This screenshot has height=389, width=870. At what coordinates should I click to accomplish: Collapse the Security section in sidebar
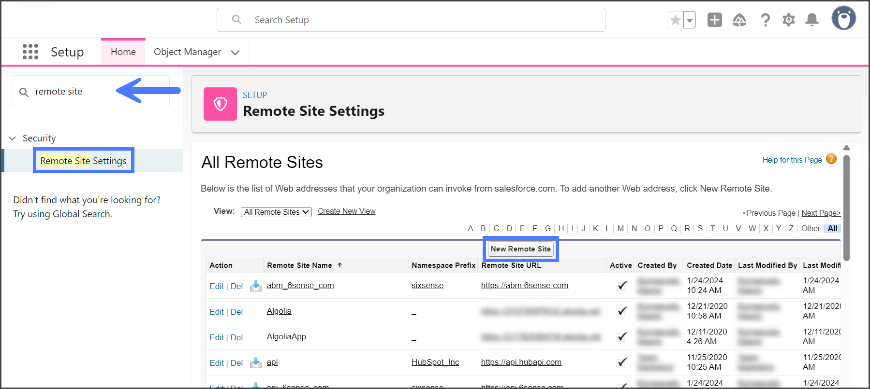(13, 139)
